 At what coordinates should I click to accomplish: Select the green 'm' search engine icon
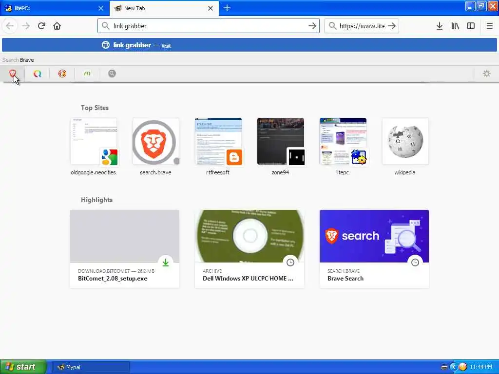click(87, 74)
